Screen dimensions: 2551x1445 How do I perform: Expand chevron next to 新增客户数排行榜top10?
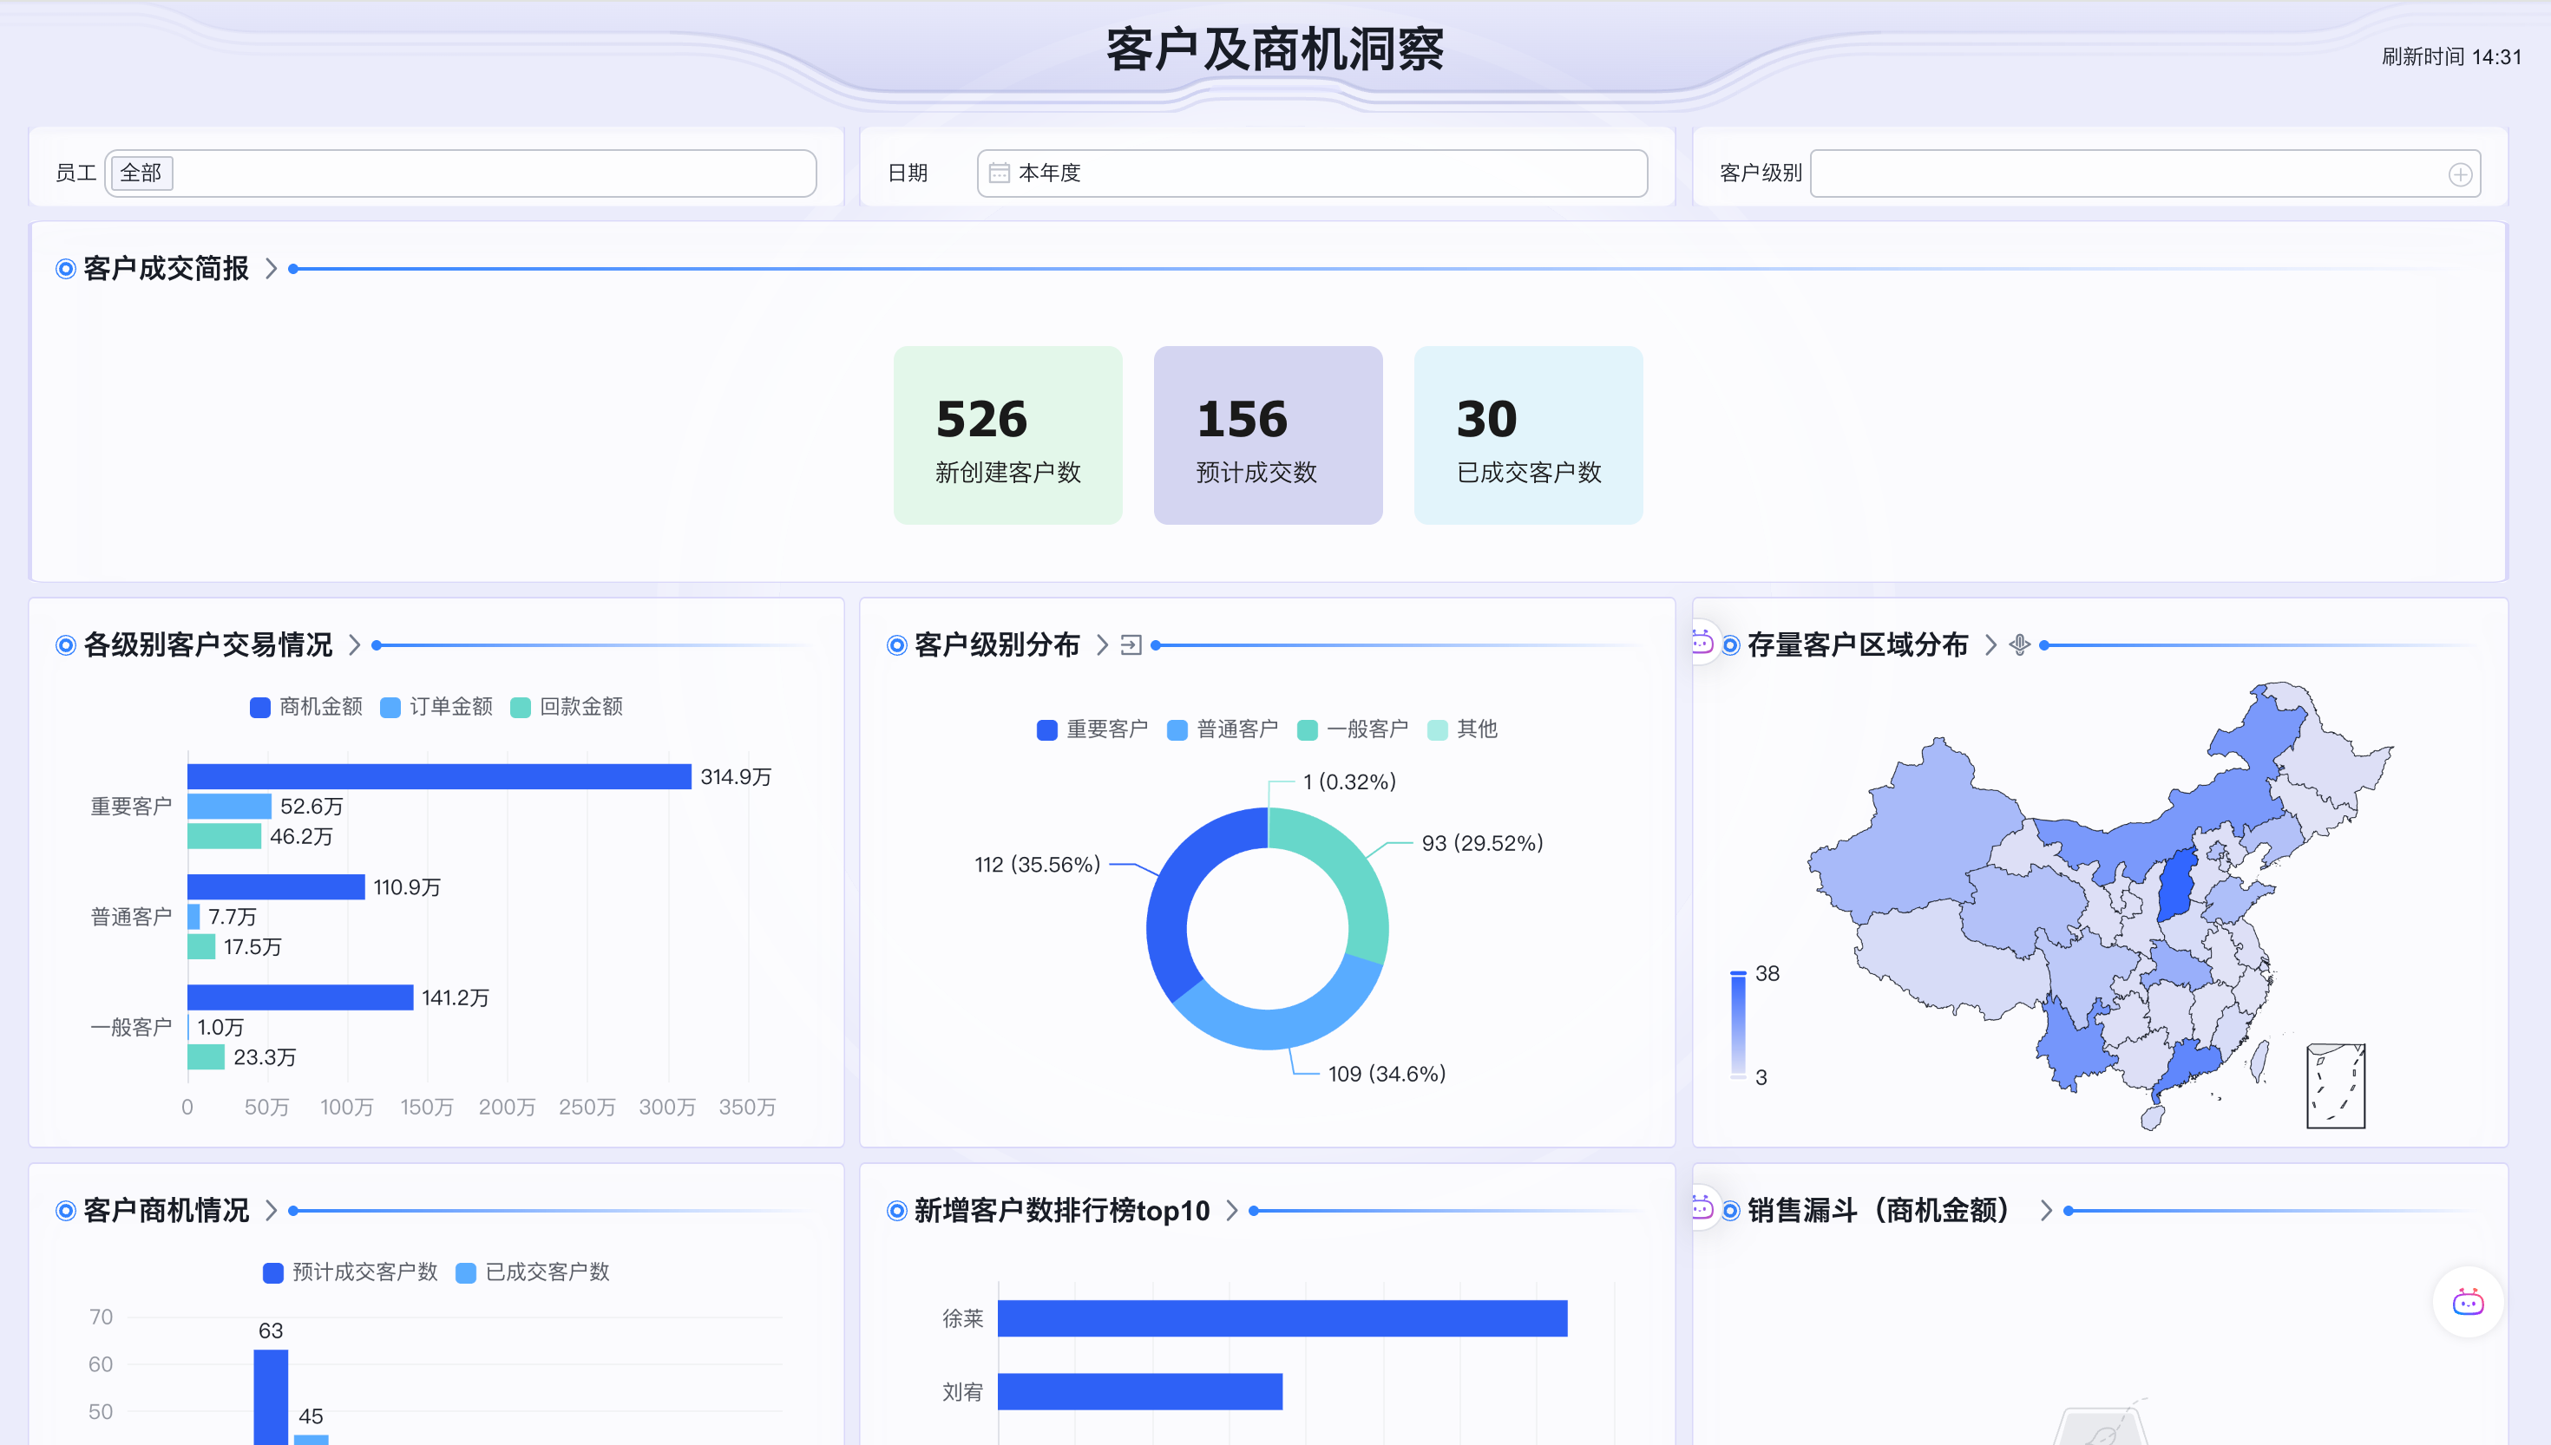coord(1232,1211)
